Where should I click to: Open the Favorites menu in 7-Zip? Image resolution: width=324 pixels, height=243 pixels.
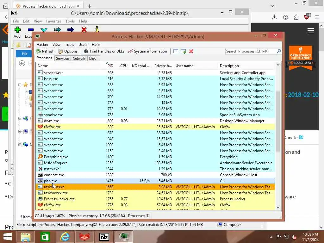click(53, 21)
